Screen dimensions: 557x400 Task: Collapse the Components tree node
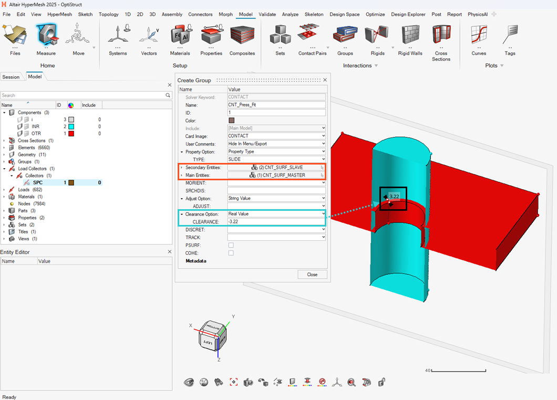tap(4, 112)
